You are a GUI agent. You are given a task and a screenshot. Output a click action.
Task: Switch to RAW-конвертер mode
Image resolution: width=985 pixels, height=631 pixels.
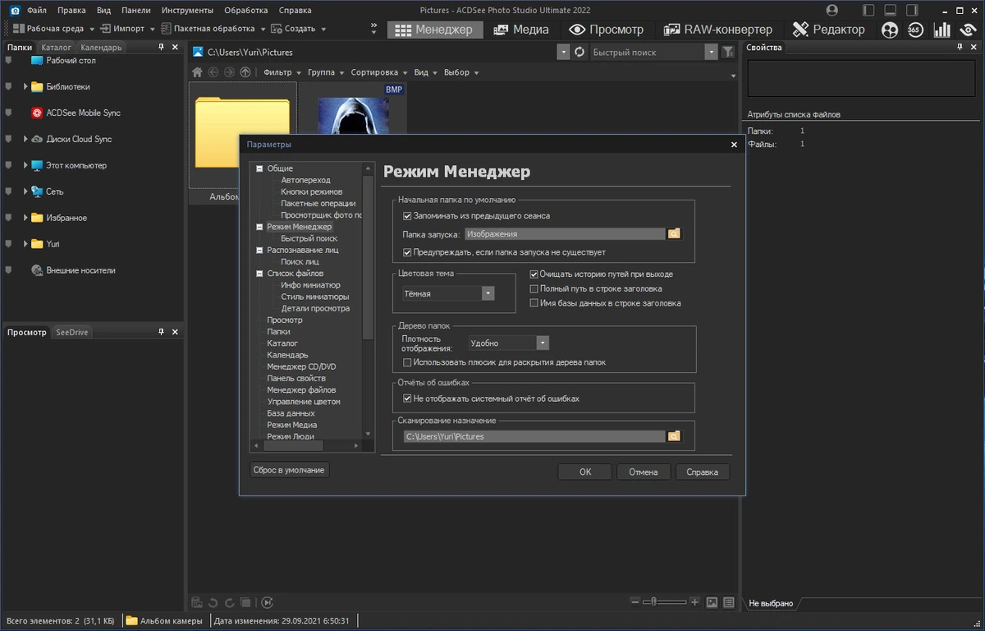(x=717, y=30)
